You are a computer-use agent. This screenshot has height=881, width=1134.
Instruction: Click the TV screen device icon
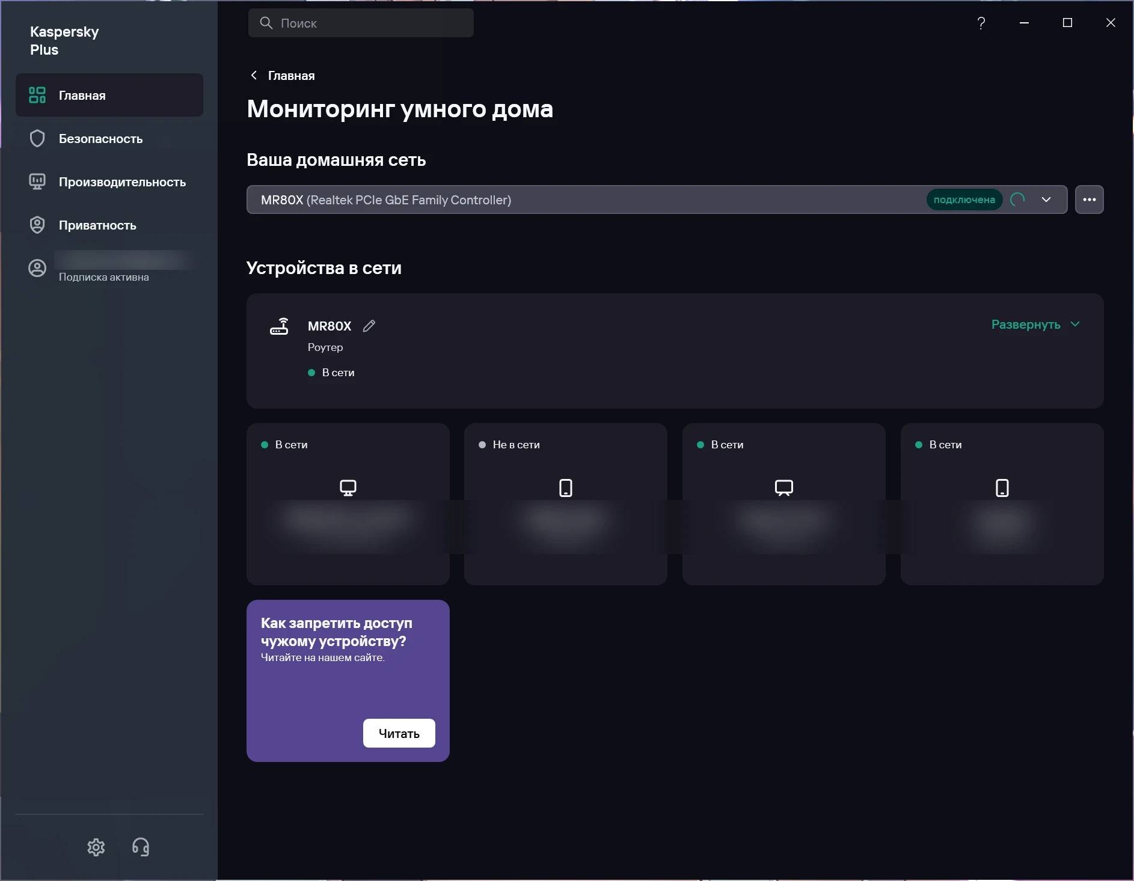click(x=784, y=487)
